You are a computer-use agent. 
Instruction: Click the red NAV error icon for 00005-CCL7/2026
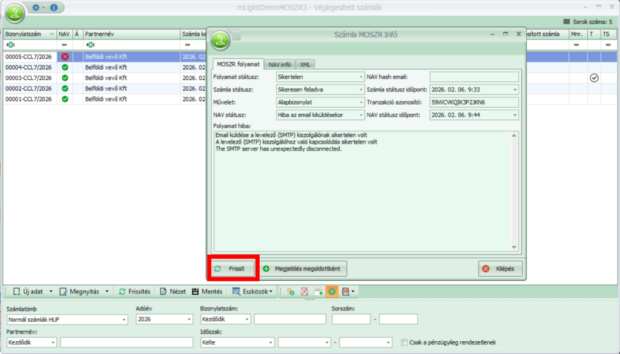[x=65, y=57]
